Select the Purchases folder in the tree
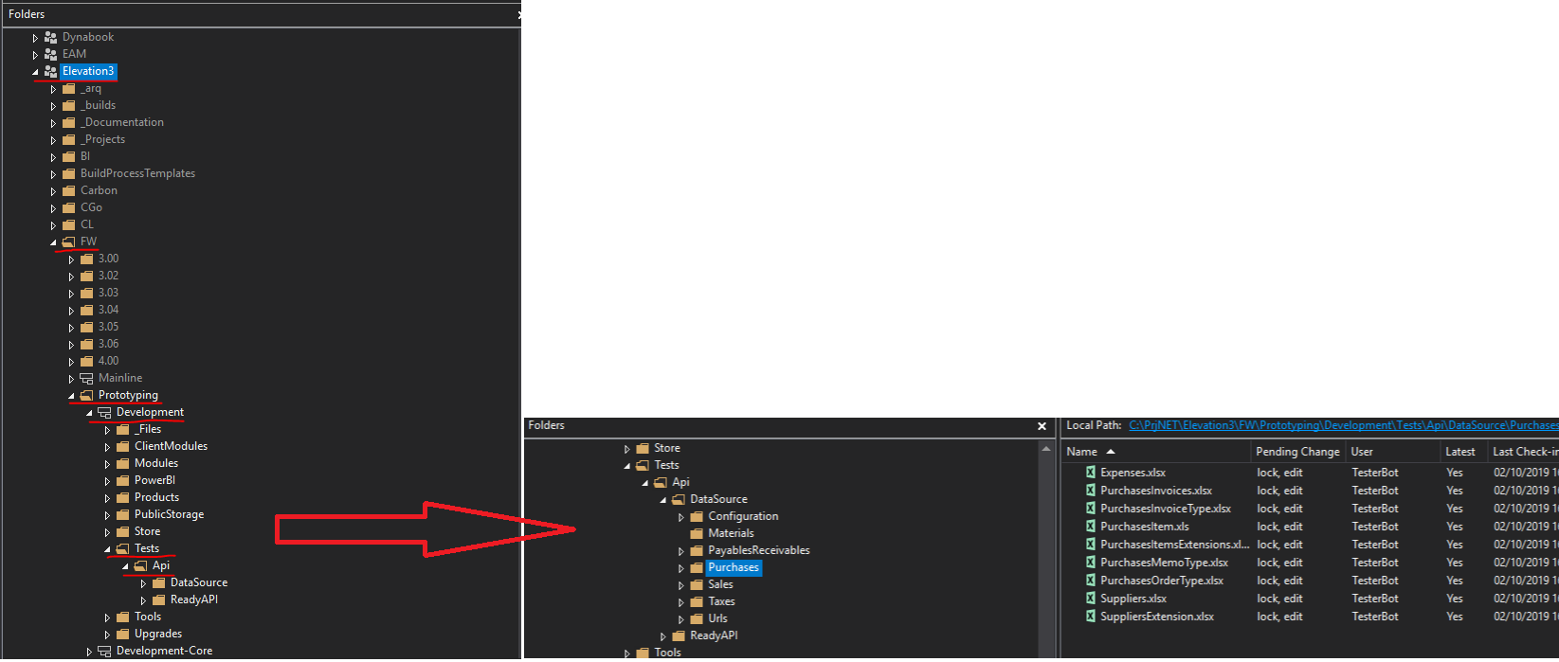 click(x=734, y=567)
